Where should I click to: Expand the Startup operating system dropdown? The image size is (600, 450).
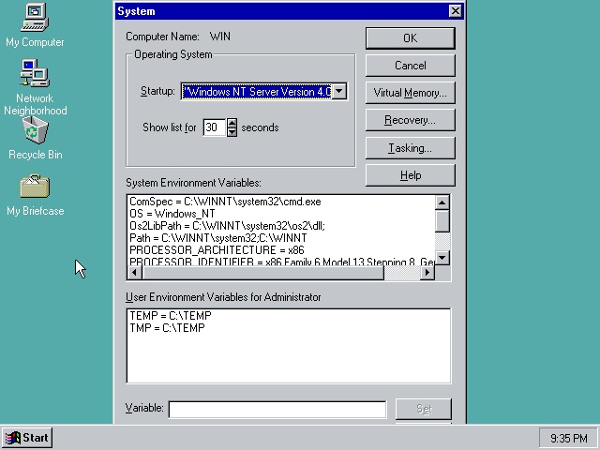coord(339,91)
